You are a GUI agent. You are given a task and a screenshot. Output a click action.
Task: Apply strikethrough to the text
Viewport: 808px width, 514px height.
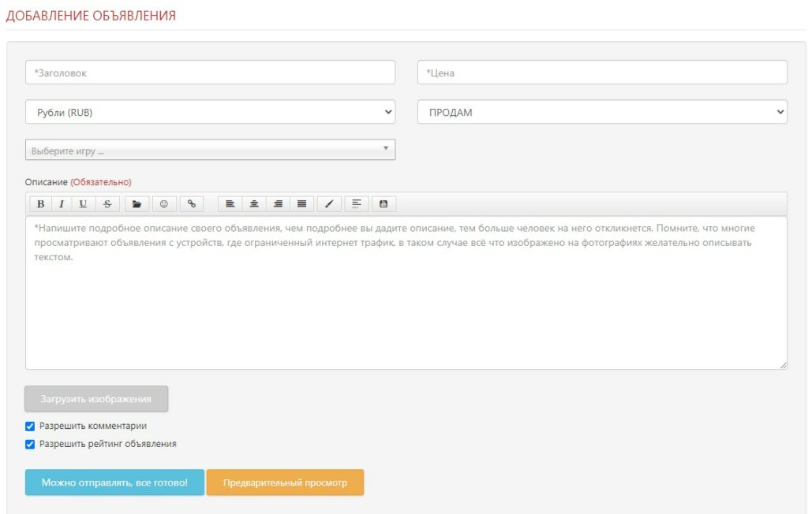pyautogui.click(x=107, y=204)
